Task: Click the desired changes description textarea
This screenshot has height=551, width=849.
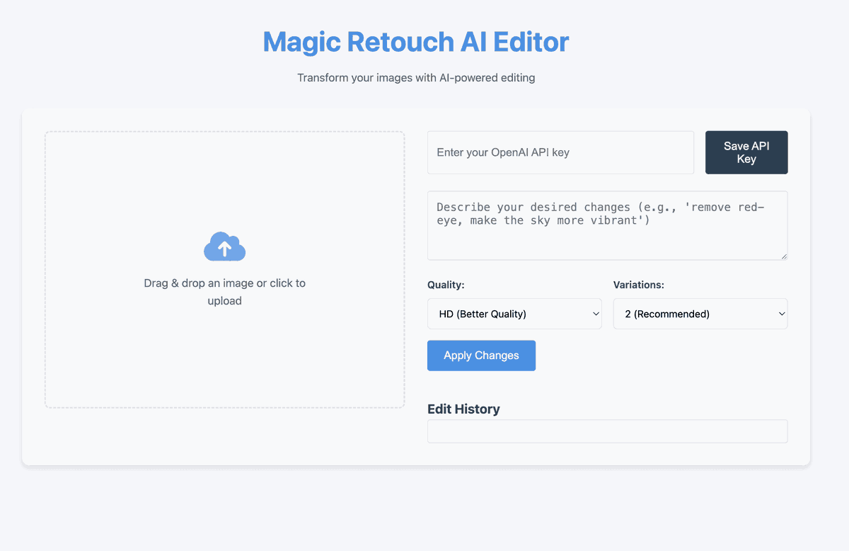Action: click(x=607, y=225)
